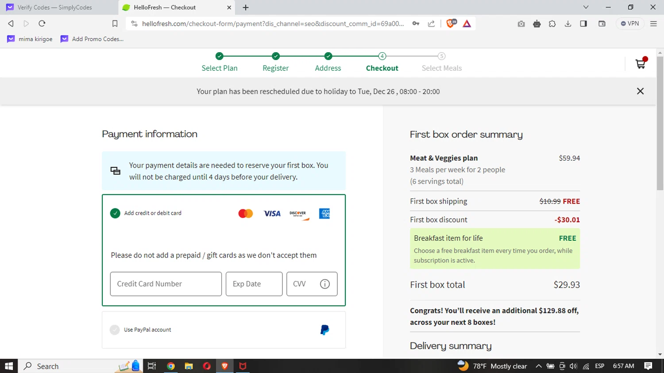Open Task View in taskbar
Screen dimensions: 664x373
coord(152,366)
